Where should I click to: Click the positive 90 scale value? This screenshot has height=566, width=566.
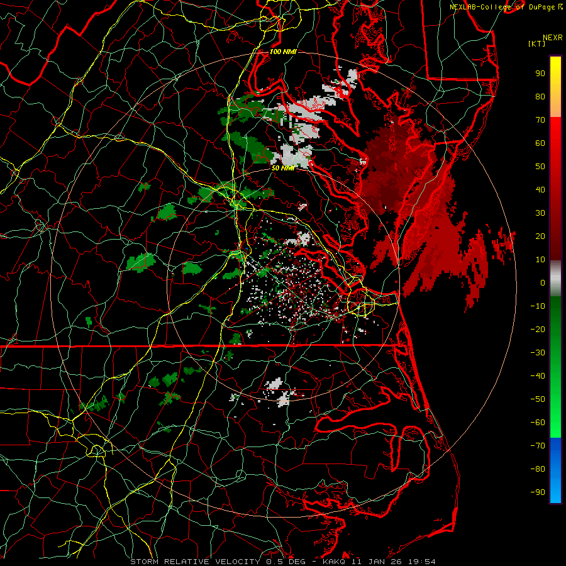tap(540, 74)
